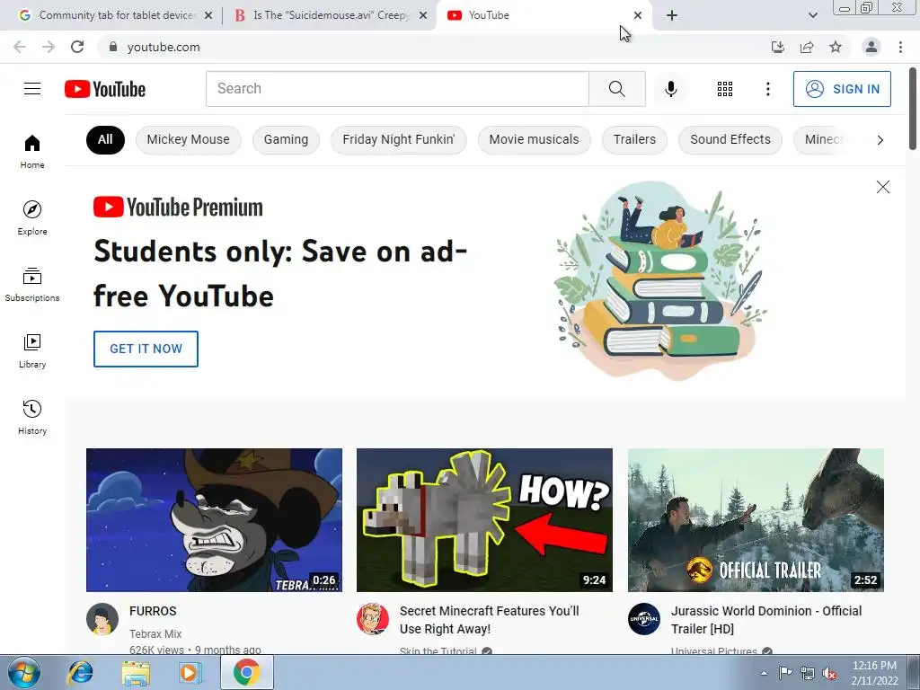
Task: Close the Community tab for tablet tab
Action: 208,15
